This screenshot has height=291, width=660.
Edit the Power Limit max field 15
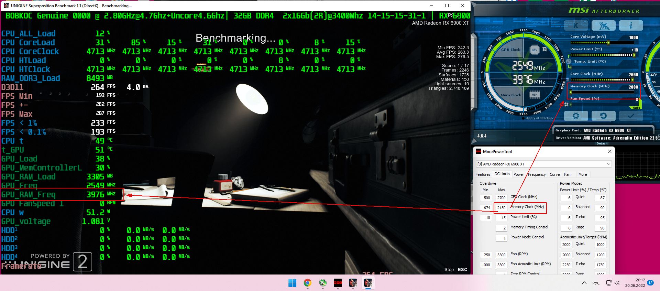[x=501, y=218]
